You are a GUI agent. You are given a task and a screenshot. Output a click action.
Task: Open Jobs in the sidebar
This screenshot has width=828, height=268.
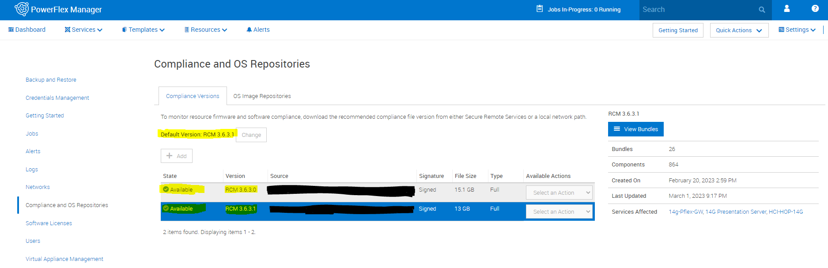(x=32, y=134)
